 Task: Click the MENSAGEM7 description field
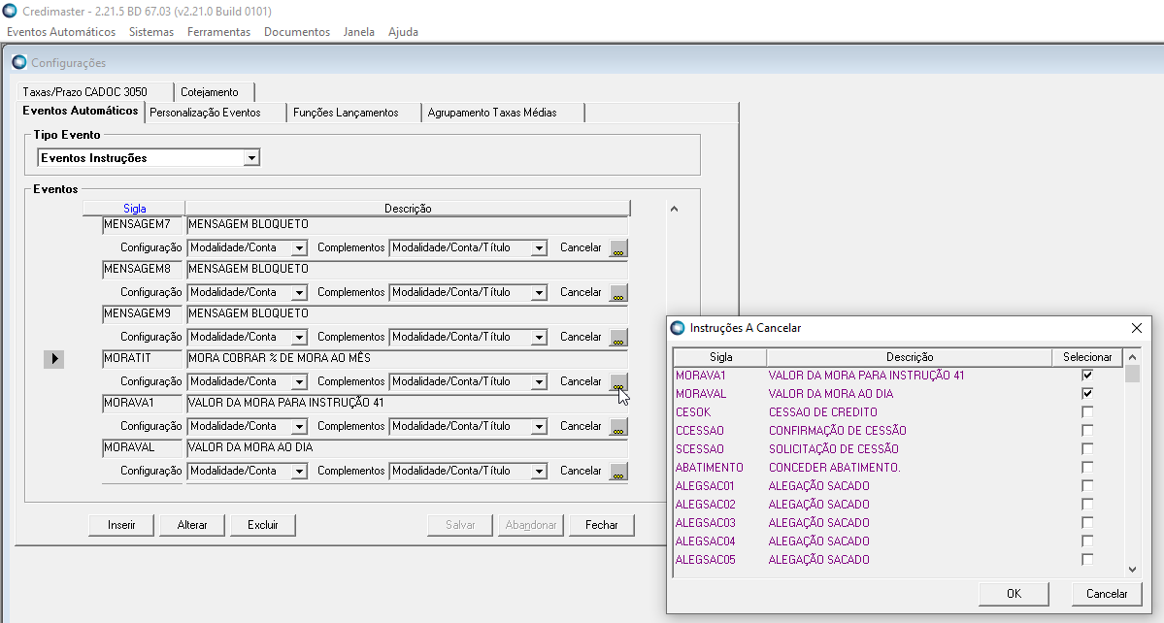[x=408, y=225]
